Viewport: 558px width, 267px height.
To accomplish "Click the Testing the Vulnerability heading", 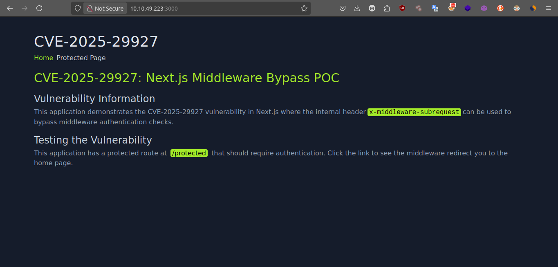I will point(93,140).
